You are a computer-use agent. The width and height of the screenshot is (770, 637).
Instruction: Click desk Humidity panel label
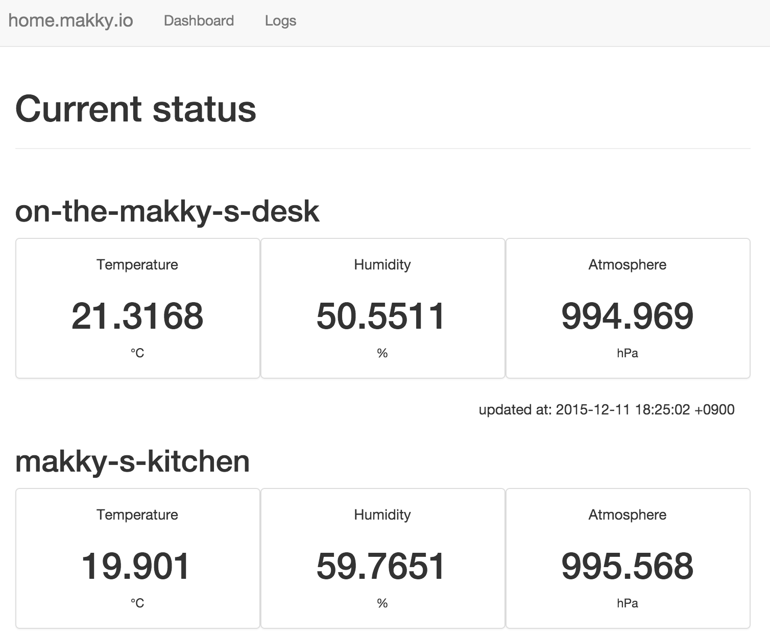(382, 264)
